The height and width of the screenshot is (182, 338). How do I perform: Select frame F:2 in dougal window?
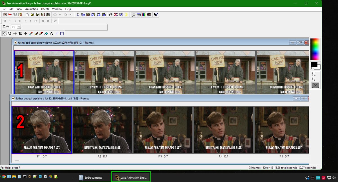click(102, 130)
